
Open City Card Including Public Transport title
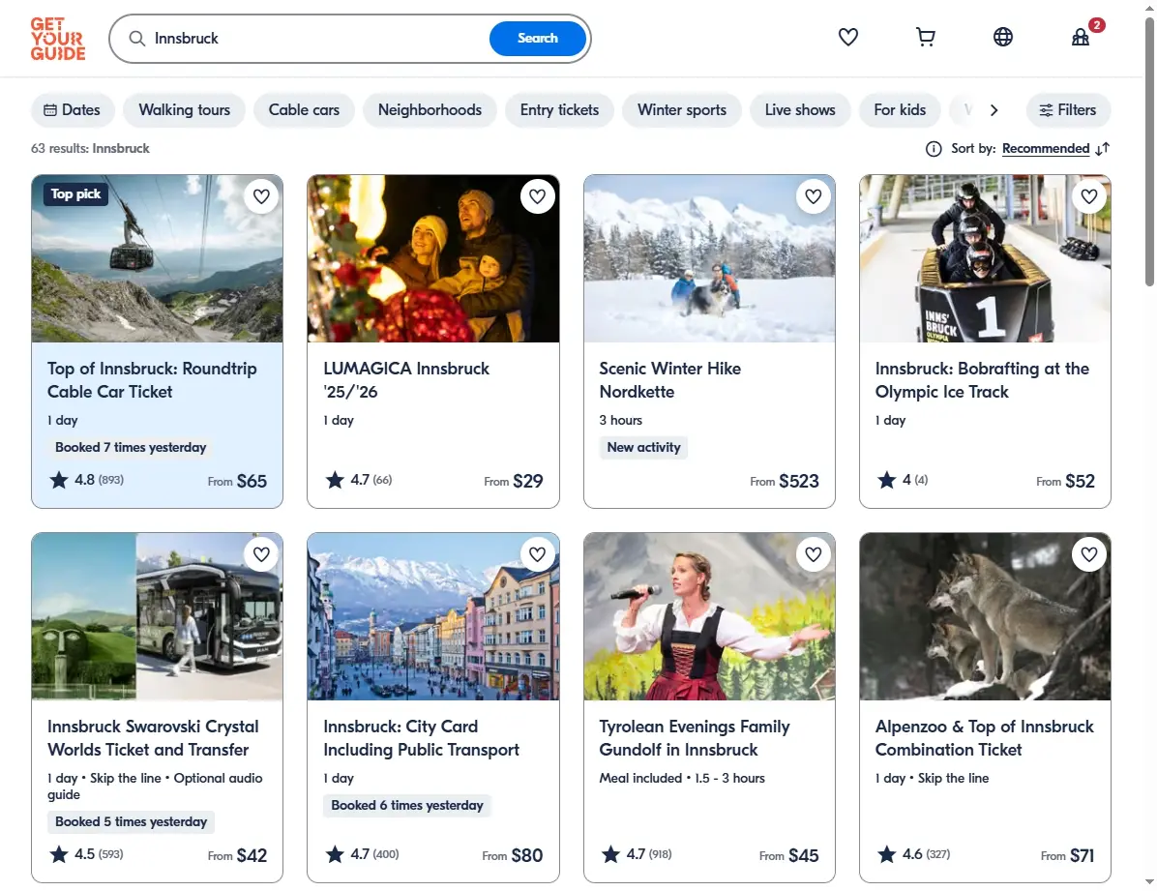pos(422,738)
